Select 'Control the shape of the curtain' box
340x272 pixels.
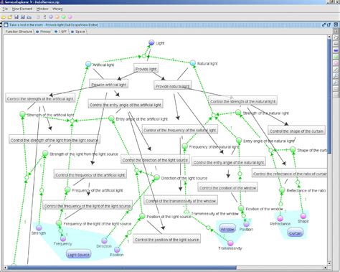coord(296,131)
